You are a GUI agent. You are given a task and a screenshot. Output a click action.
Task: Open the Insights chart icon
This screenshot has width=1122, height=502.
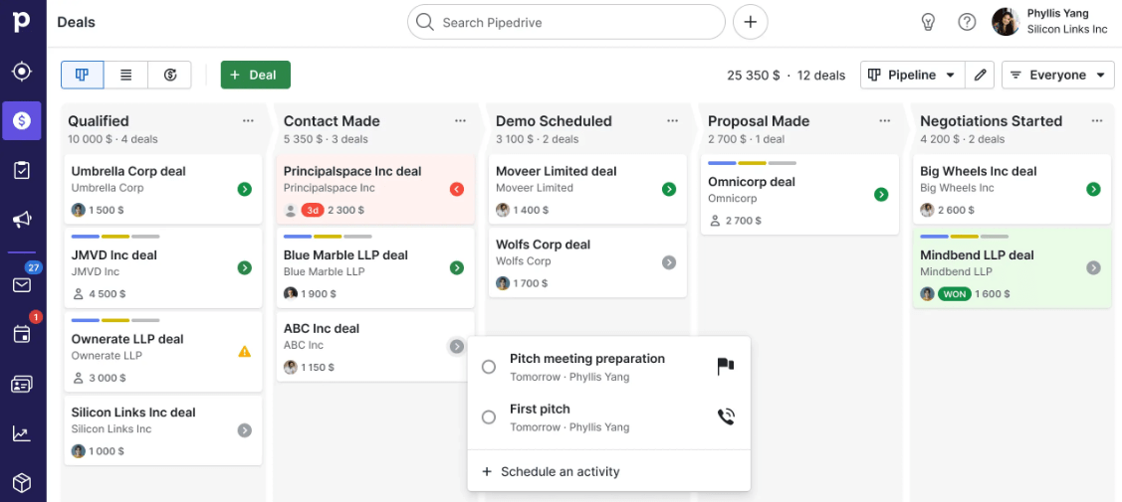pyautogui.click(x=22, y=433)
